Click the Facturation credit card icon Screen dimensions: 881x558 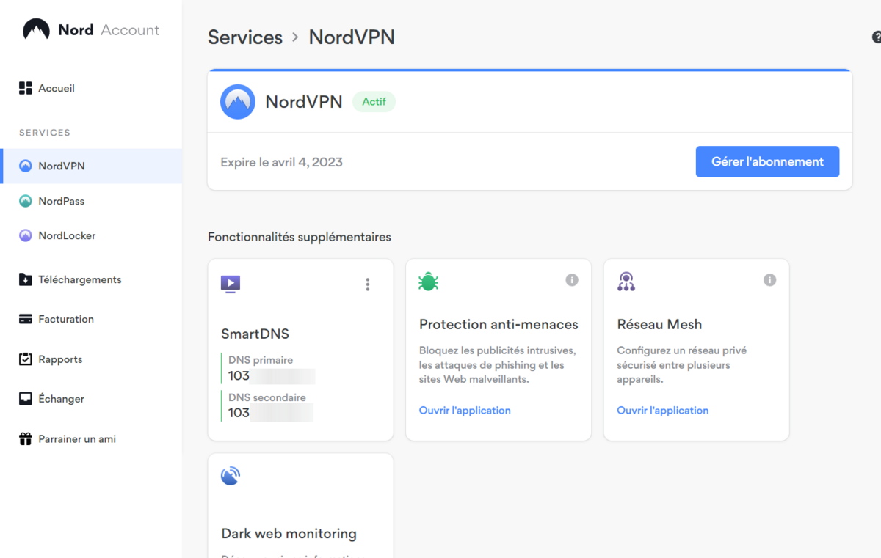point(26,319)
